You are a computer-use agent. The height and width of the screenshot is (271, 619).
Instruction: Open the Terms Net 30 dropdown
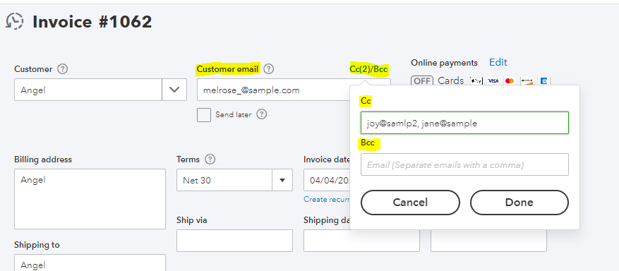(234, 180)
